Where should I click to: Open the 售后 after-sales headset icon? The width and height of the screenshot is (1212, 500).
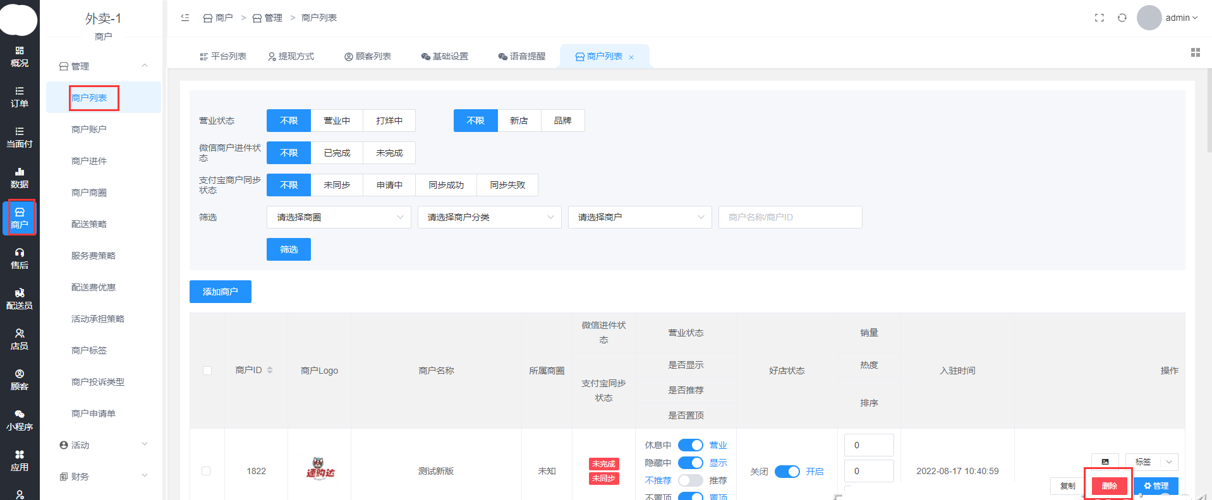pos(20,258)
